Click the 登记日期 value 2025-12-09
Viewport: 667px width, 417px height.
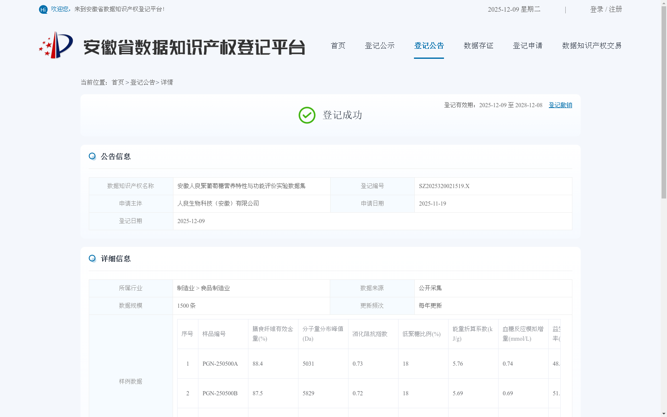point(191,221)
